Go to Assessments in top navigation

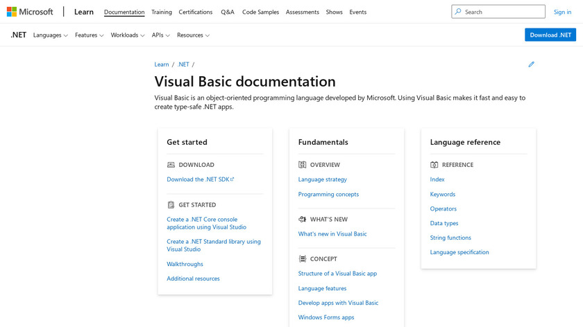(x=303, y=12)
